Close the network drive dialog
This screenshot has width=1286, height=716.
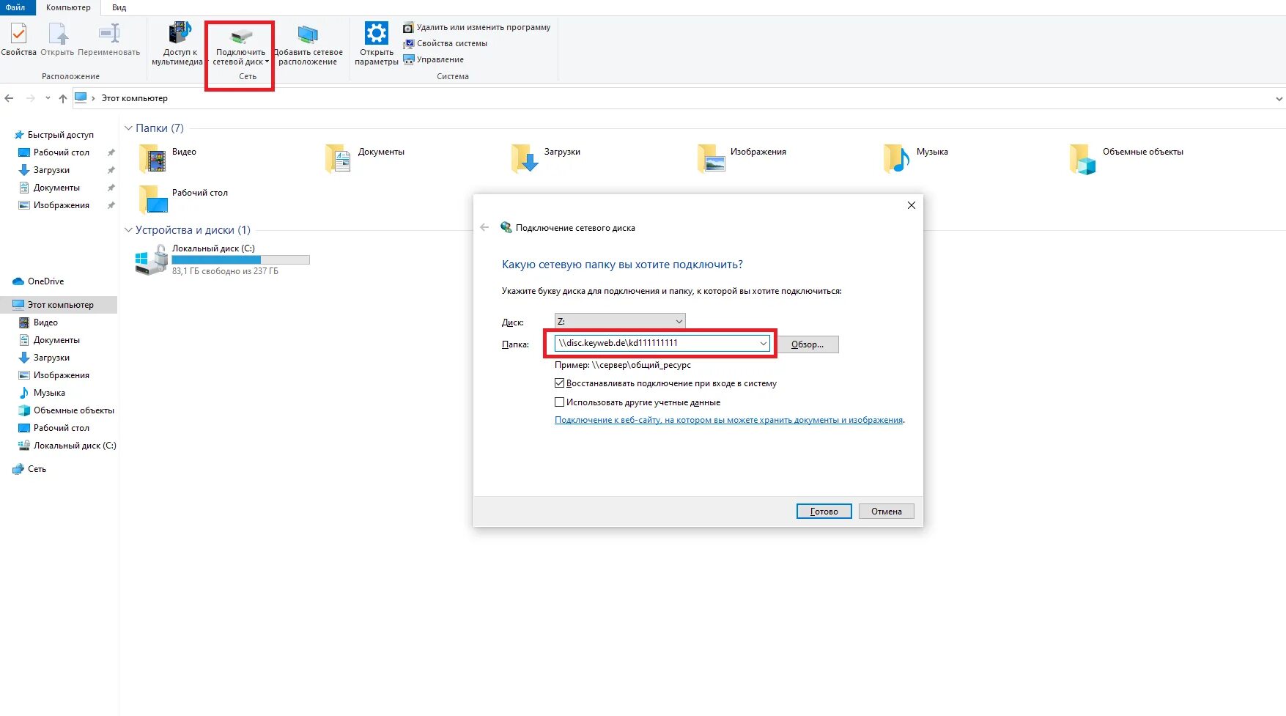[x=912, y=205]
